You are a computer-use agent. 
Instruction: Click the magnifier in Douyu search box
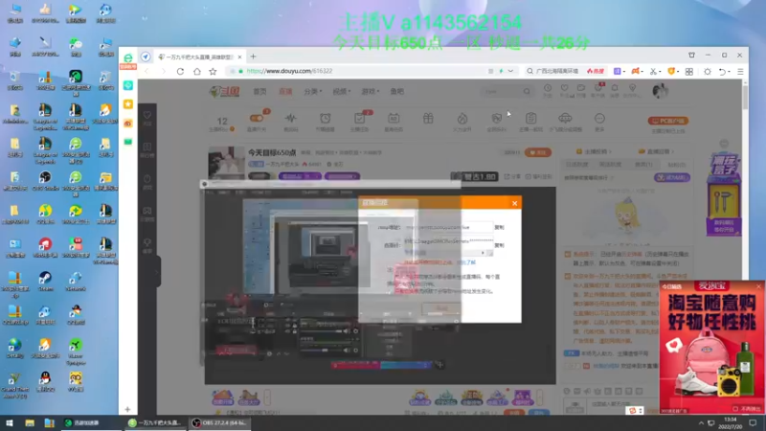coord(527,91)
